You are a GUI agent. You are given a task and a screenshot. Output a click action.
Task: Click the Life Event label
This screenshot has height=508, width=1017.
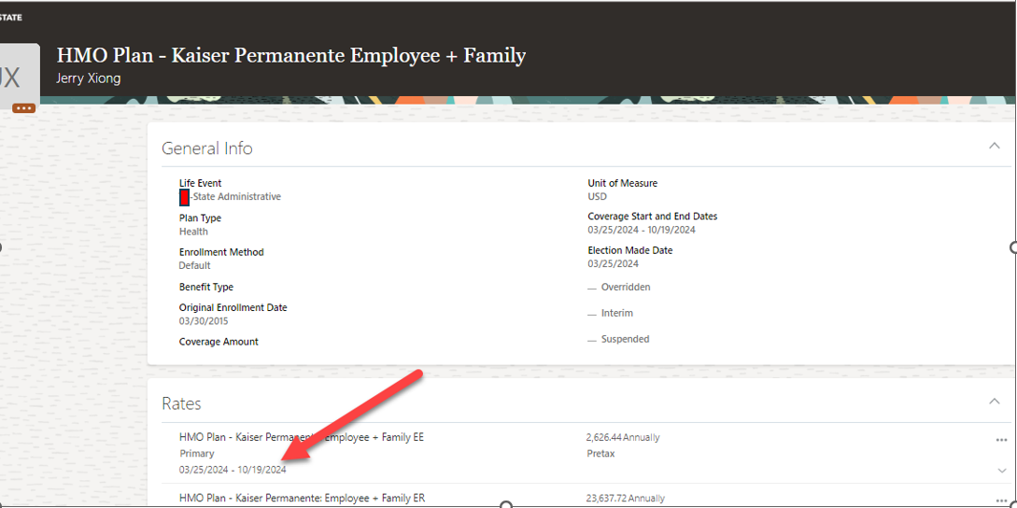pos(201,184)
